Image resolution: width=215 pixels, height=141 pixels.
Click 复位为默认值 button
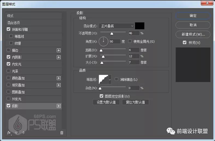coord(136,102)
